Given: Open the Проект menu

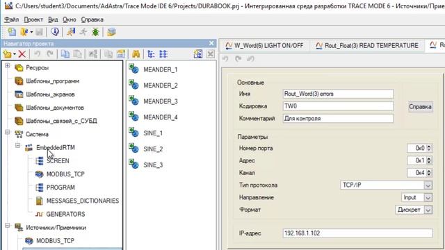Looking at the screenshot, I should coord(33,19).
